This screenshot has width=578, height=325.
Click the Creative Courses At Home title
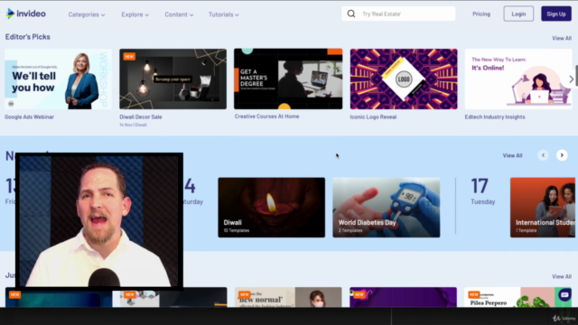[266, 116]
